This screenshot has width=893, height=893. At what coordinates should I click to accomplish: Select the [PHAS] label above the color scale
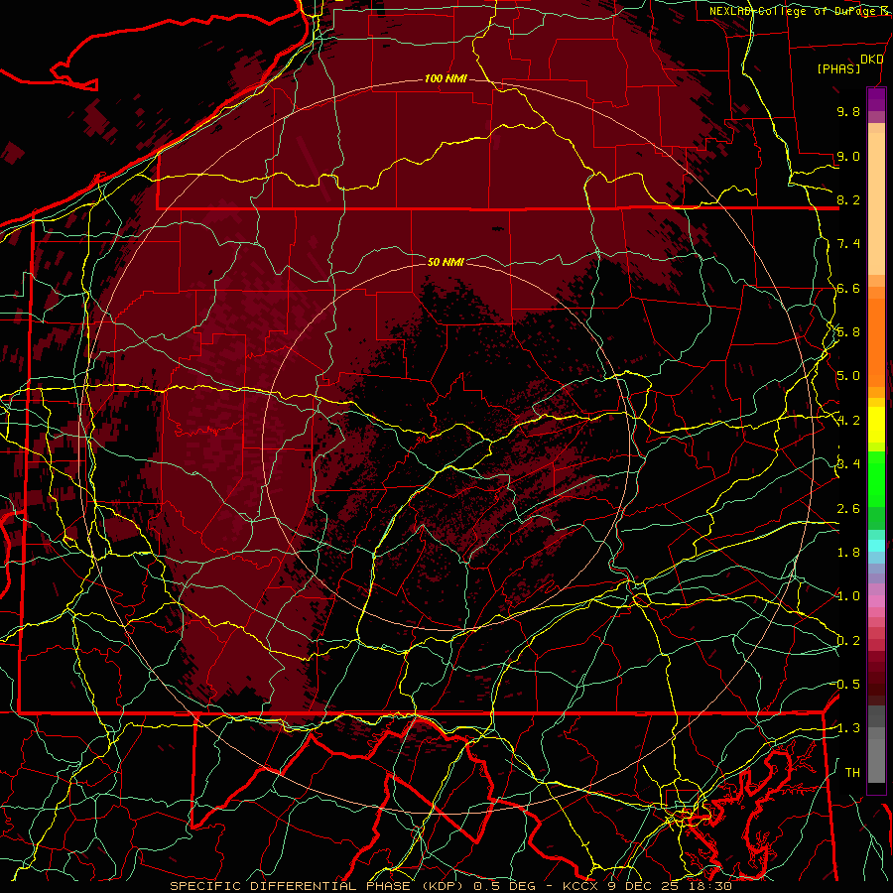pos(838,68)
